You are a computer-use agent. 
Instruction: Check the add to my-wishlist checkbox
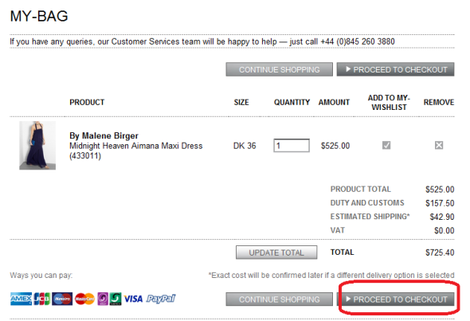pos(386,145)
